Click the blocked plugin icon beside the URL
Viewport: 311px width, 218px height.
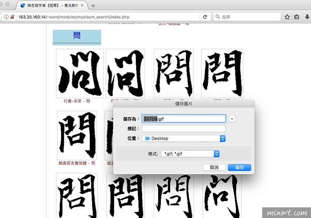(12, 17)
